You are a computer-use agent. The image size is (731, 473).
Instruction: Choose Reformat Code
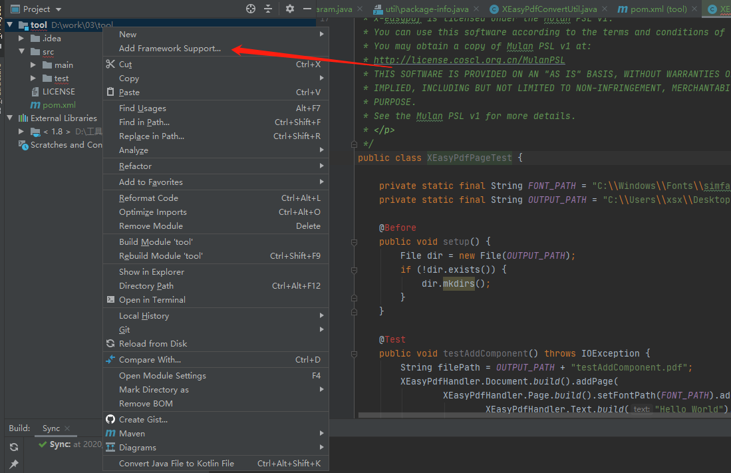(216, 198)
